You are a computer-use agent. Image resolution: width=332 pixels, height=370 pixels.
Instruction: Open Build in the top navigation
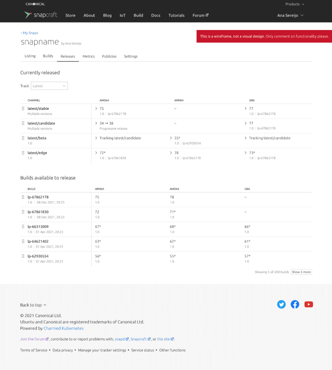coord(138,15)
